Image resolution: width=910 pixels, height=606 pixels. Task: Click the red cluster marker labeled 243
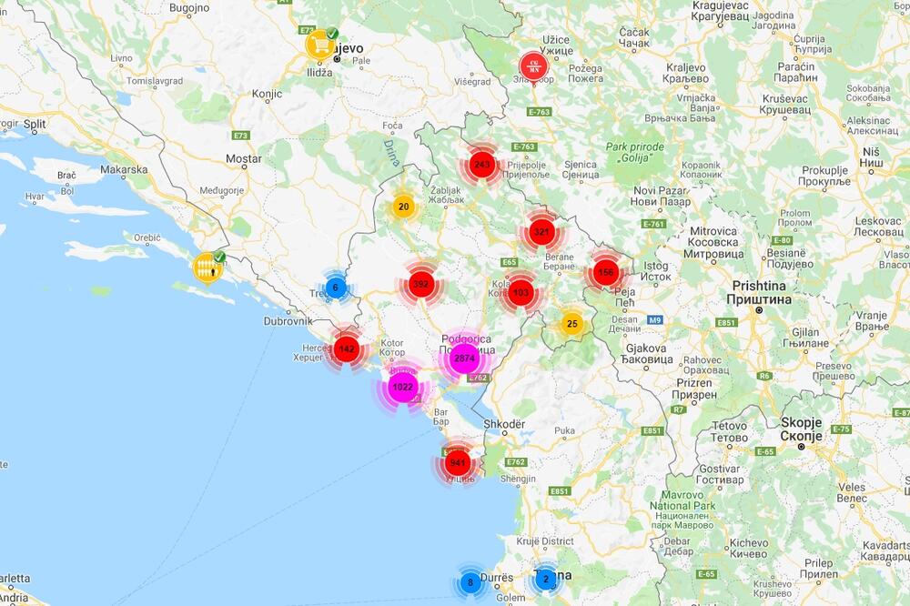482,165
